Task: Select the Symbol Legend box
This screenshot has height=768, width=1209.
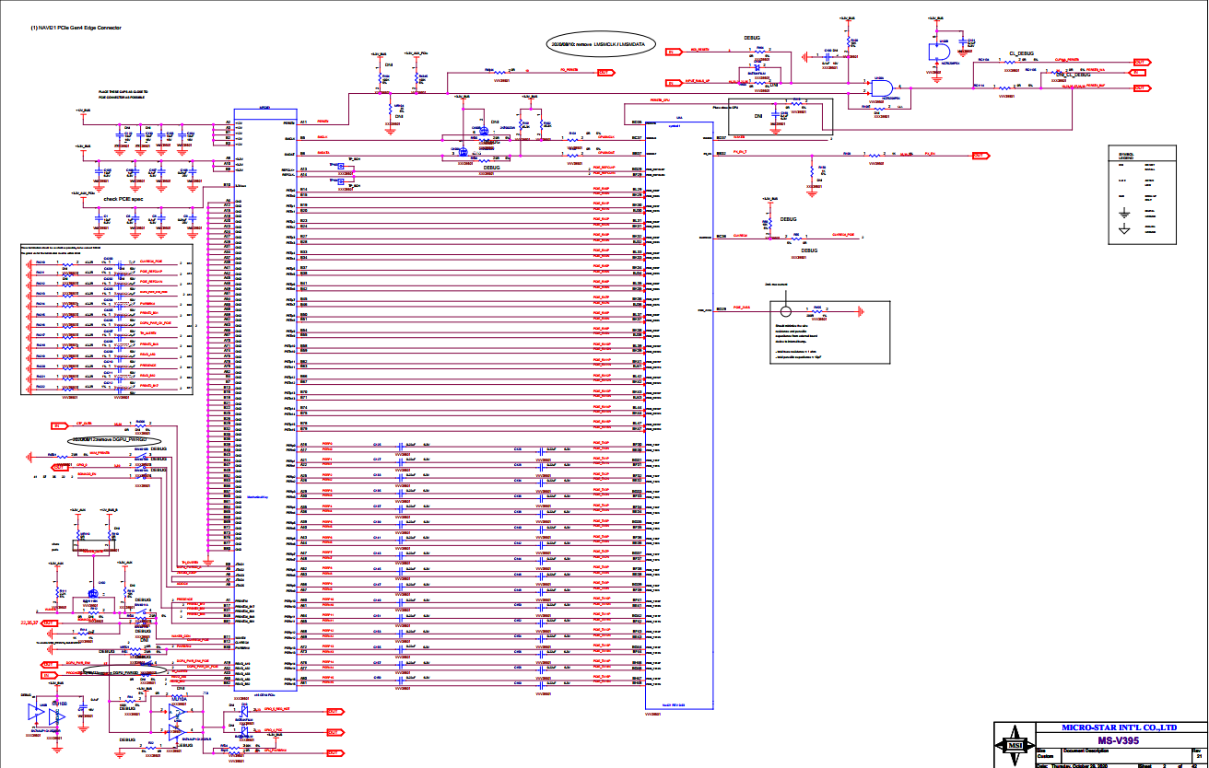Action: [1142, 194]
